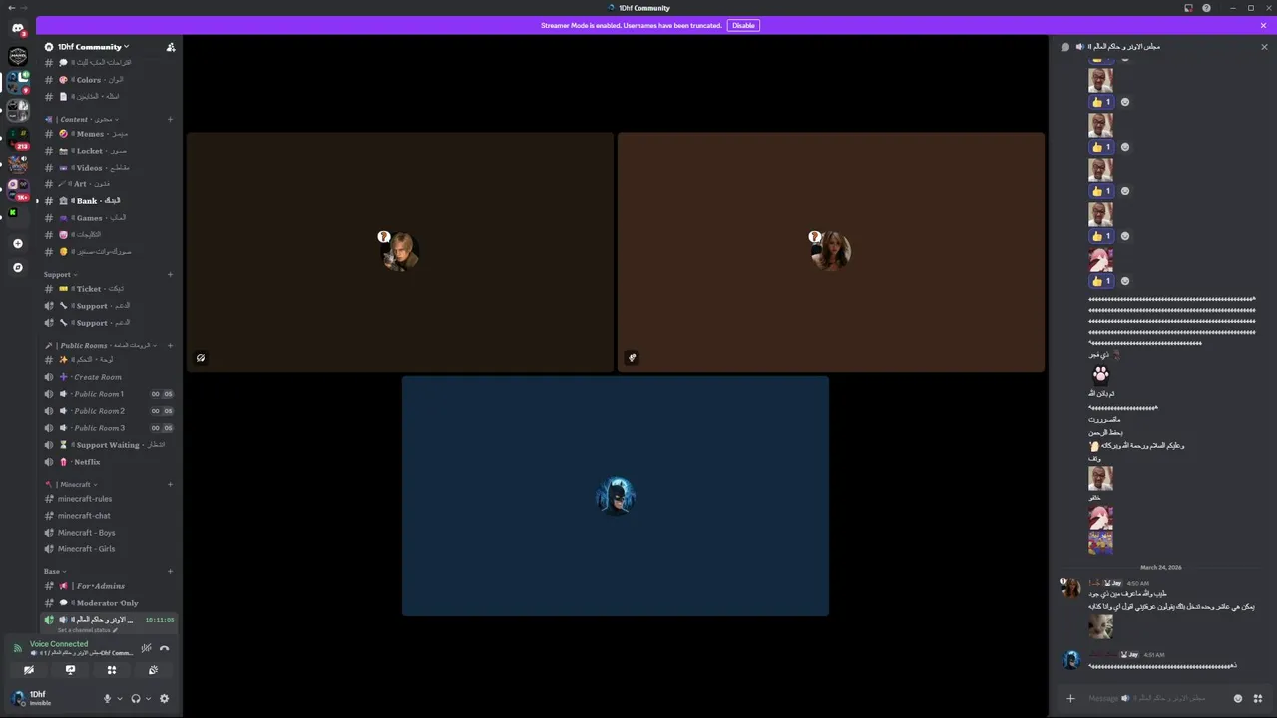Join the Support Waiting voice channel
Image resolution: width=1277 pixels, height=718 pixels.
(109, 445)
